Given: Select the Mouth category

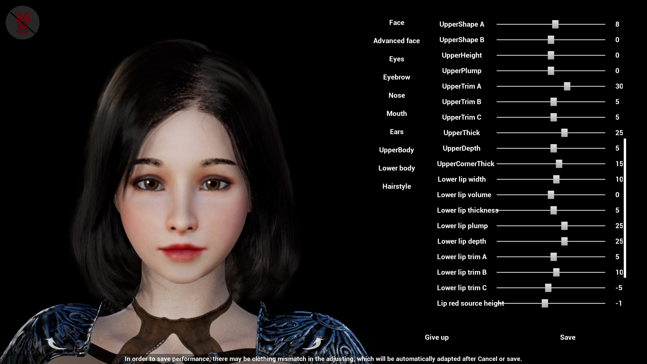Looking at the screenshot, I should 397,114.
